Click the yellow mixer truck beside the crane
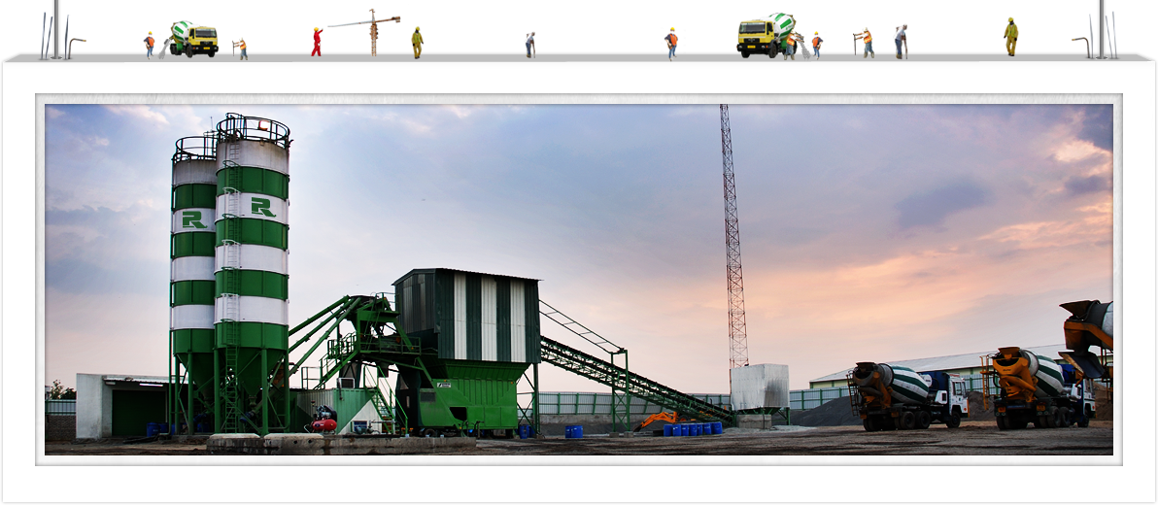This screenshot has height=505, width=1158. [x=194, y=39]
